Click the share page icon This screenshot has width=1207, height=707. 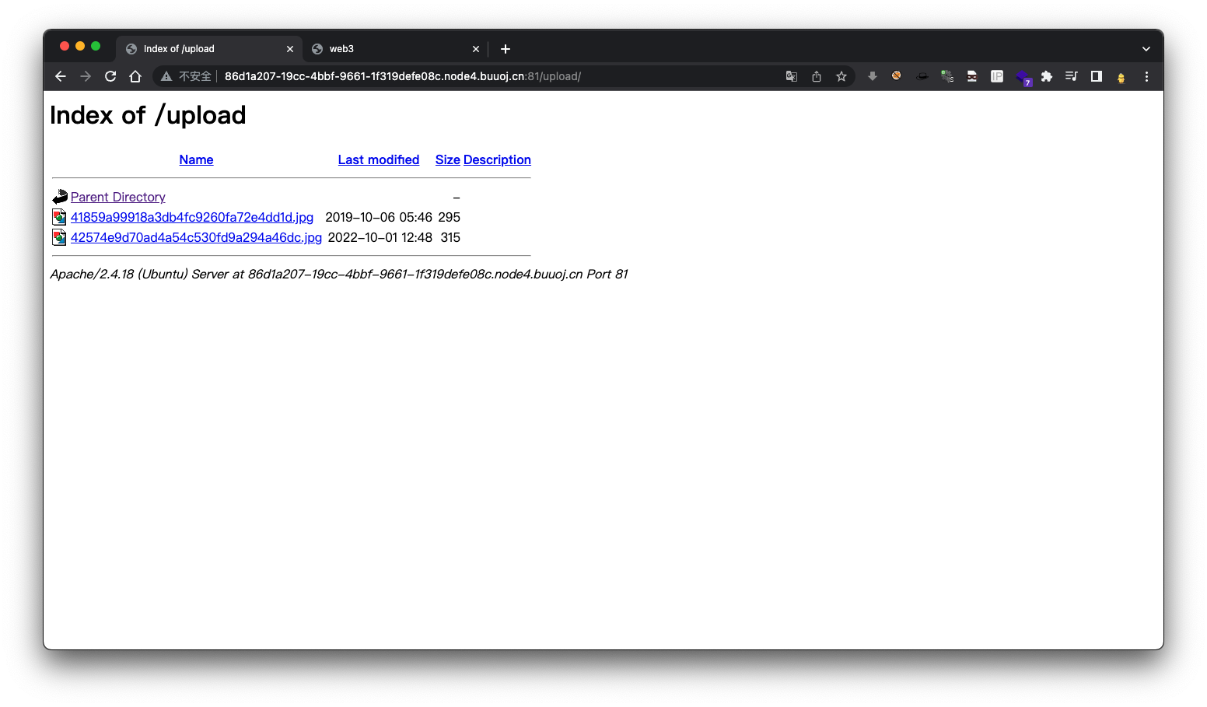[x=817, y=76]
